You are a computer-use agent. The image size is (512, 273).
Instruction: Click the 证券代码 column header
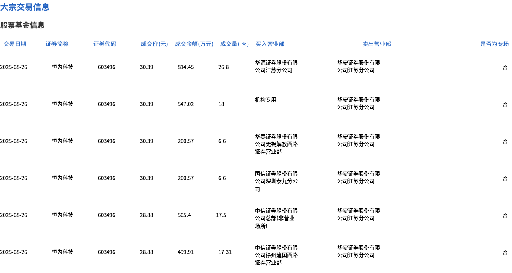104,44
